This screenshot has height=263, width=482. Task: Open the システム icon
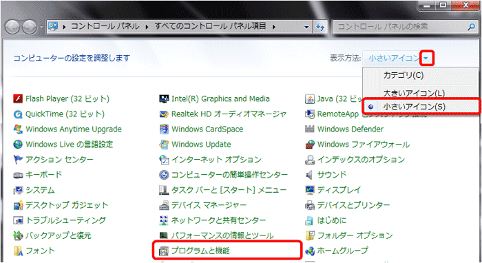click(18, 190)
